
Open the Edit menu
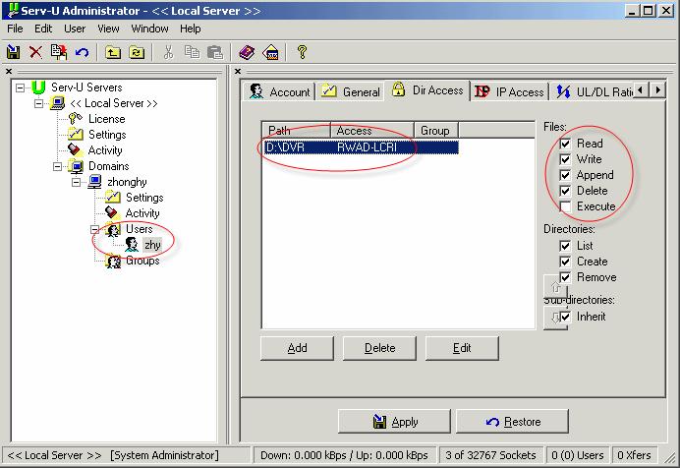[43, 29]
